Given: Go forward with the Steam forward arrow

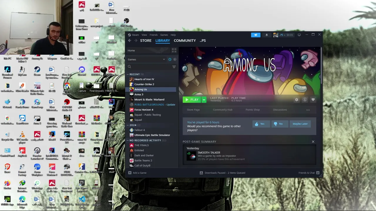Looking at the screenshot, I should click(136, 41).
